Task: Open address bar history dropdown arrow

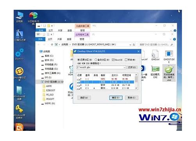Action: tap(130, 45)
